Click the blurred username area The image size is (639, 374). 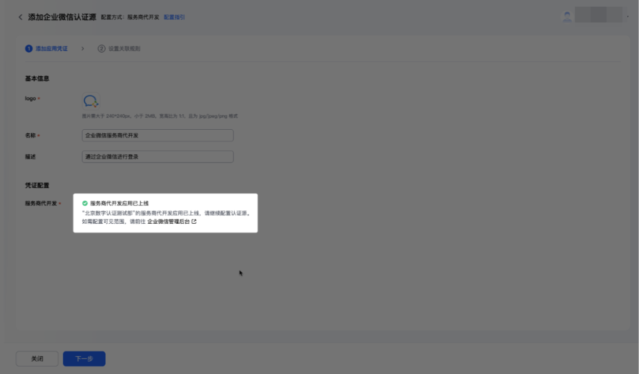point(599,15)
